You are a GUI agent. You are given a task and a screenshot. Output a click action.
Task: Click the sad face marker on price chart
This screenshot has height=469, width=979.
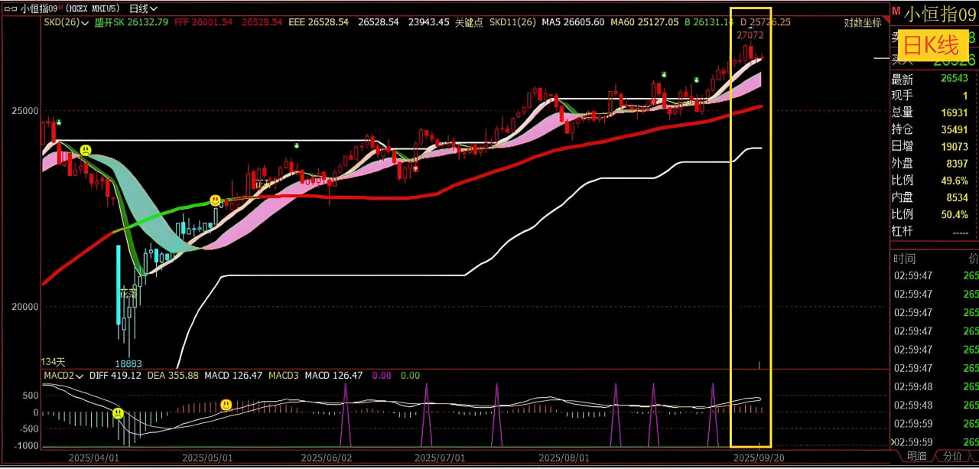[x=86, y=151]
